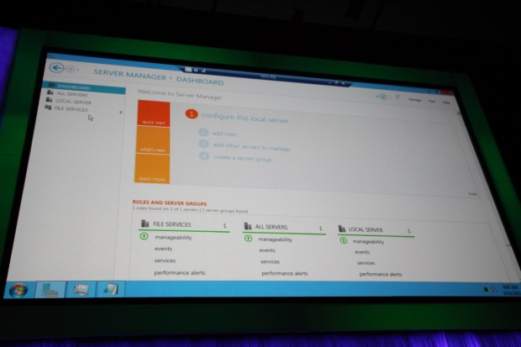Screen dimensions: 521x347
Task: Click the third pinned taskbar icon
Action: [111, 289]
